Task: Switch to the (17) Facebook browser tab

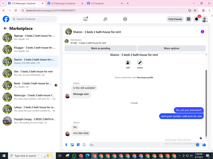Action: (105, 3)
